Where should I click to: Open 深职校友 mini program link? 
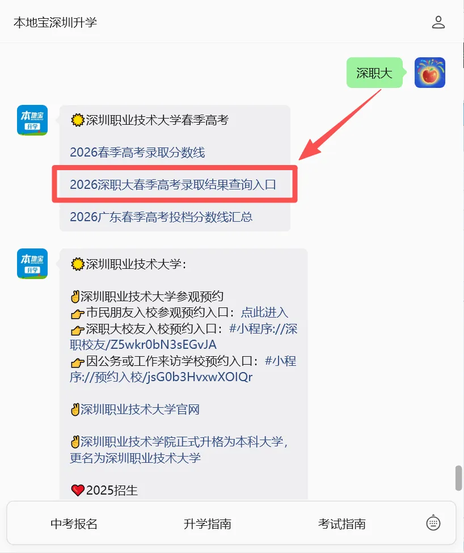(183, 337)
